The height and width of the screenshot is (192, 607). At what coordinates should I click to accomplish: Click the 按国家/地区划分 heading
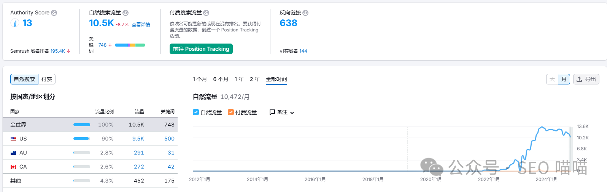(x=33, y=97)
